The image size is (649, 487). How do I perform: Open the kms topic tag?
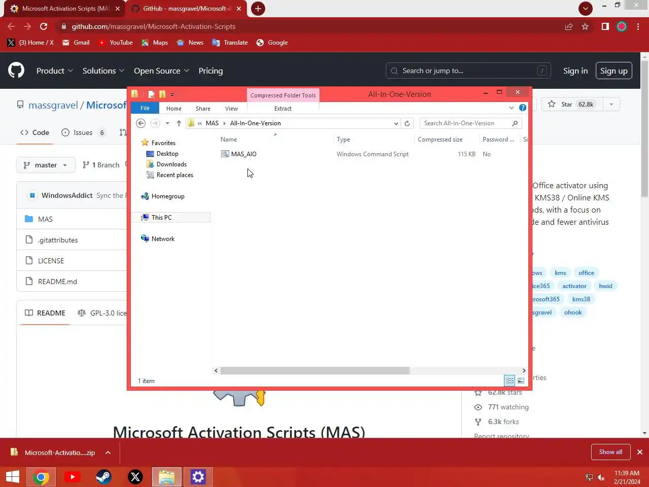point(560,273)
